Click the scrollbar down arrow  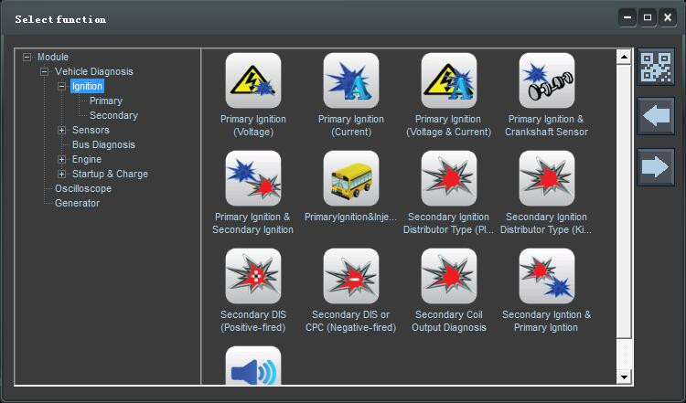click(624, 376)
